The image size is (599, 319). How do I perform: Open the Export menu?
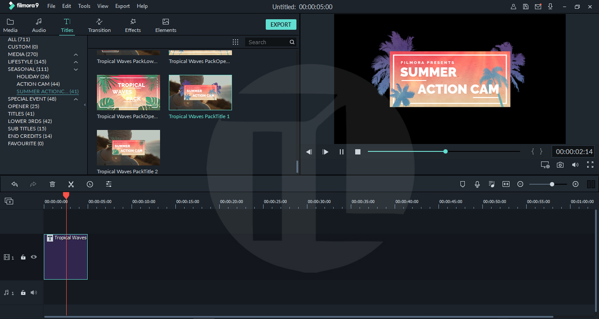[x=122, y=6]
